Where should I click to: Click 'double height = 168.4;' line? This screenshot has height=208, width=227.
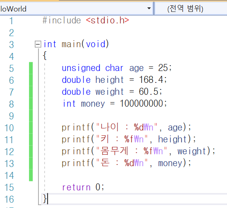pyautogui.click(x=115, y=80)
